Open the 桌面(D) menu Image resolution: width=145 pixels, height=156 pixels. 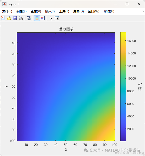point(78,11)
